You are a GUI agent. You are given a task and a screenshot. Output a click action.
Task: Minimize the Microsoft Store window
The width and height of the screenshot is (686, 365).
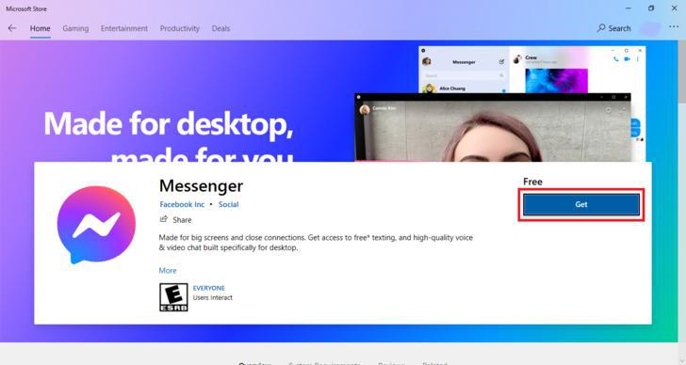(629, 8)
